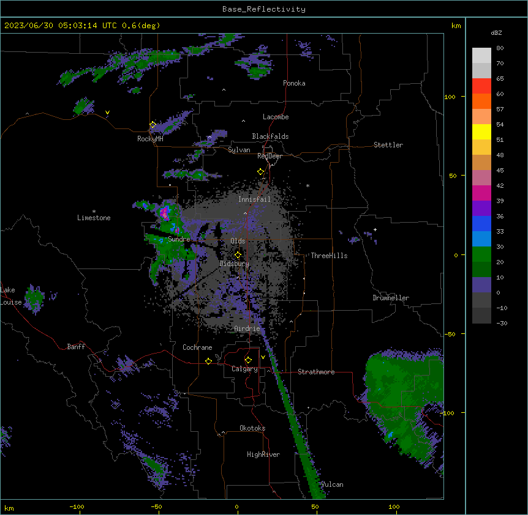
Task: Click the dBZ legend heading
Action: click(496, 33)
